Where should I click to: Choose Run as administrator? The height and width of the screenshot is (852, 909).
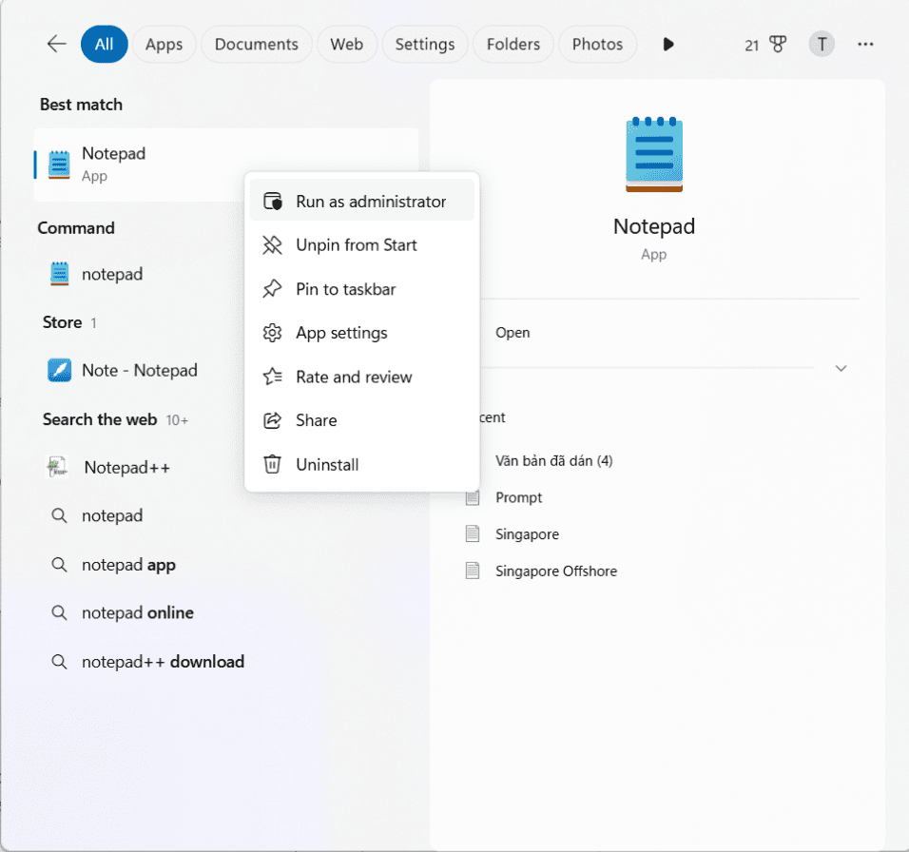click(x=361, y=202)
